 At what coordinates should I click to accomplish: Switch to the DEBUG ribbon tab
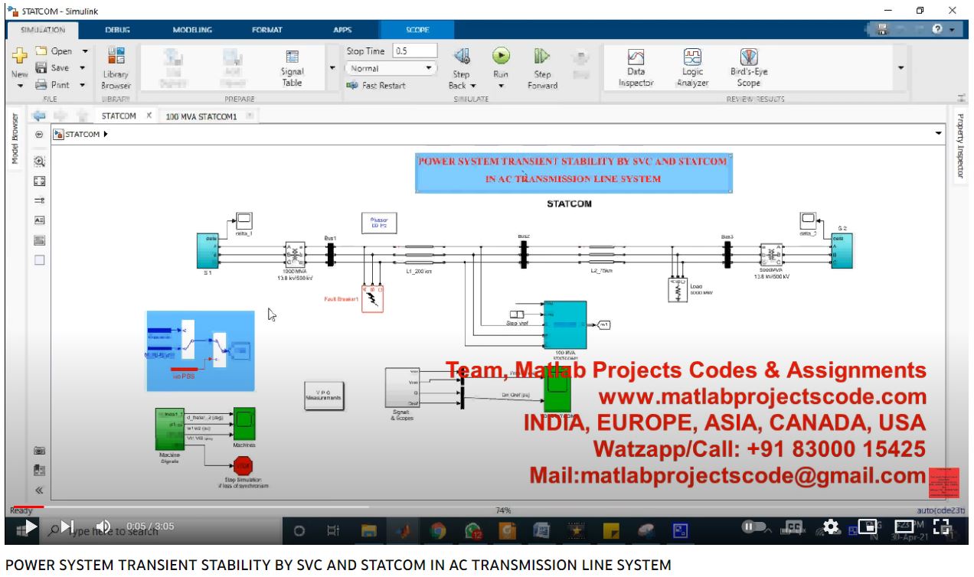pyautogui.click(x=117, y=30)
